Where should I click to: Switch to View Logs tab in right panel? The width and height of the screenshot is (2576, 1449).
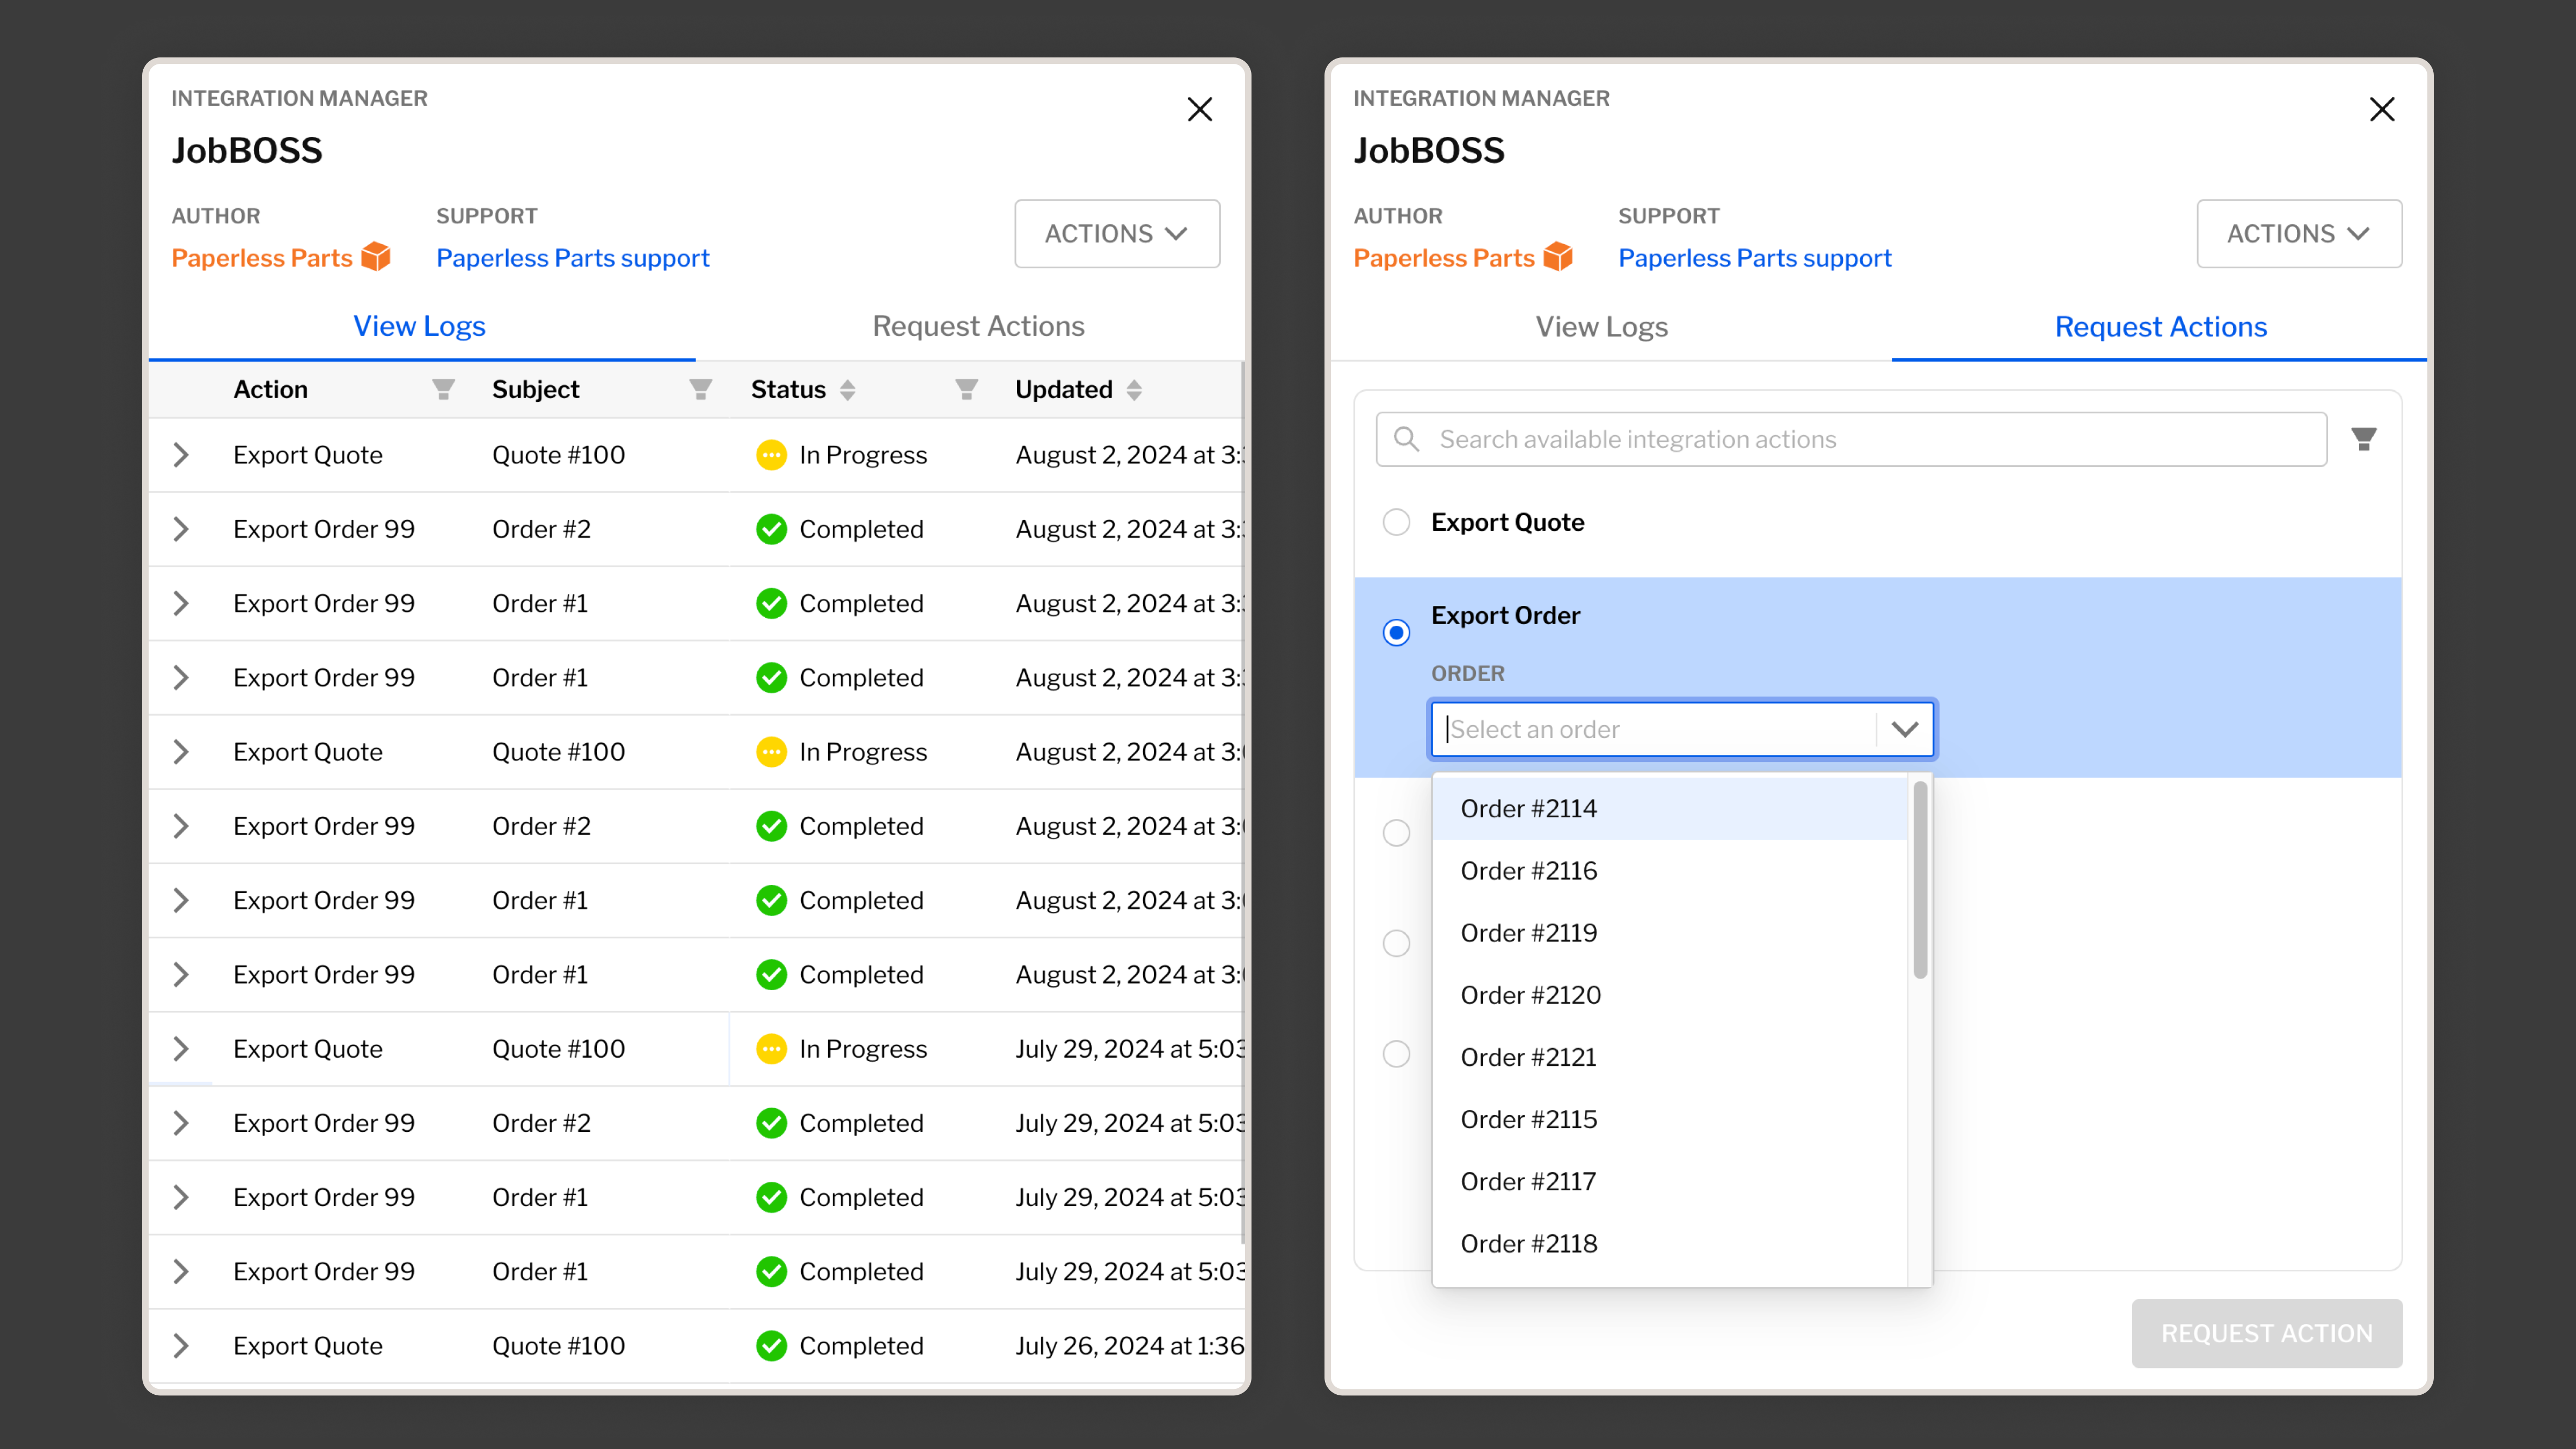click(x=1601, y=327)
